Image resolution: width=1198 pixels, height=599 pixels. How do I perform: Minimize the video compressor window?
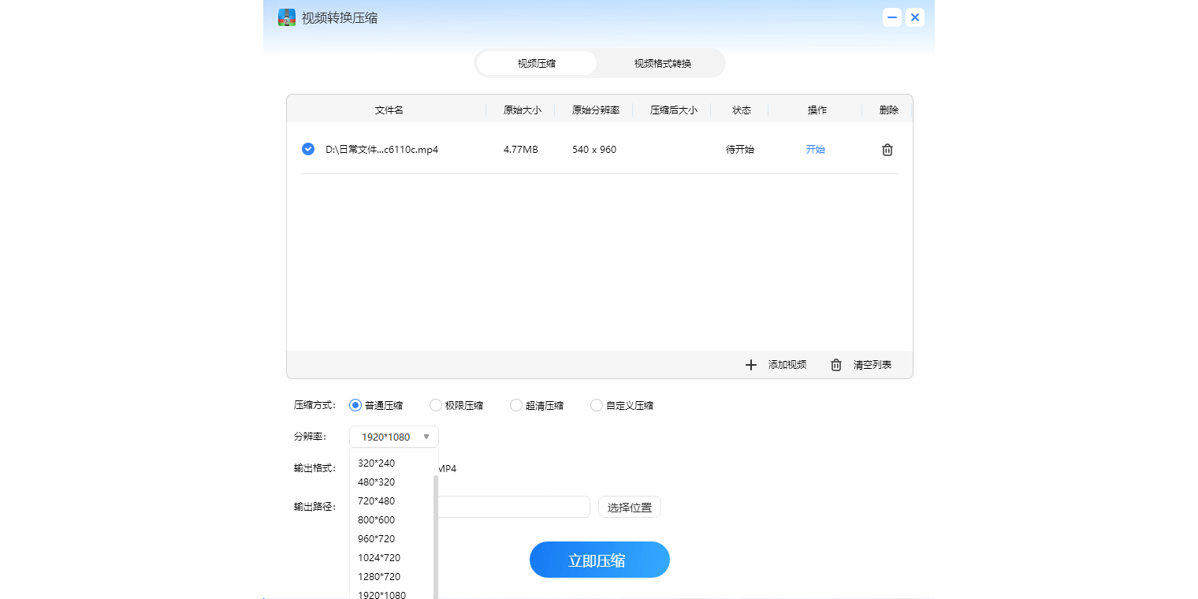[891, 17]
